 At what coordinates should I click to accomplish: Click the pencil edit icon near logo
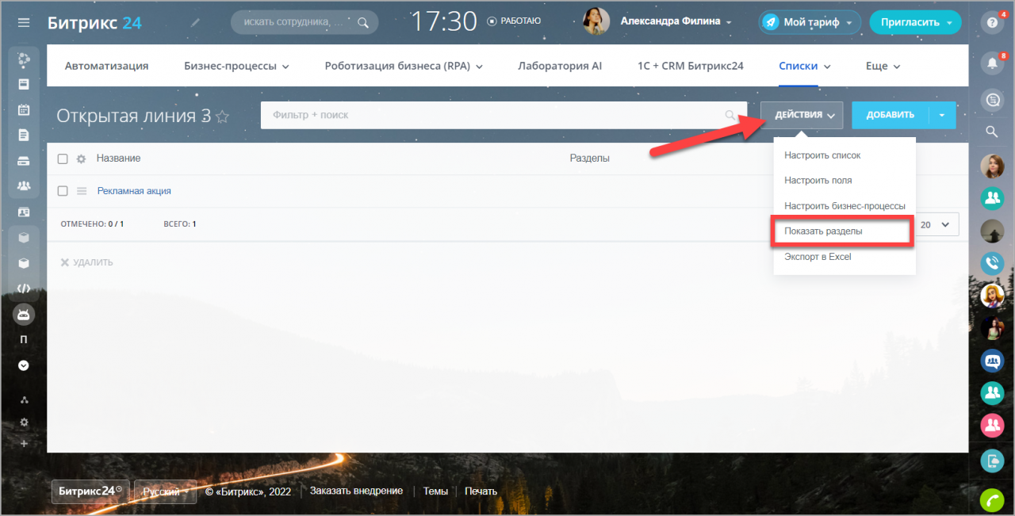point(196,22)
